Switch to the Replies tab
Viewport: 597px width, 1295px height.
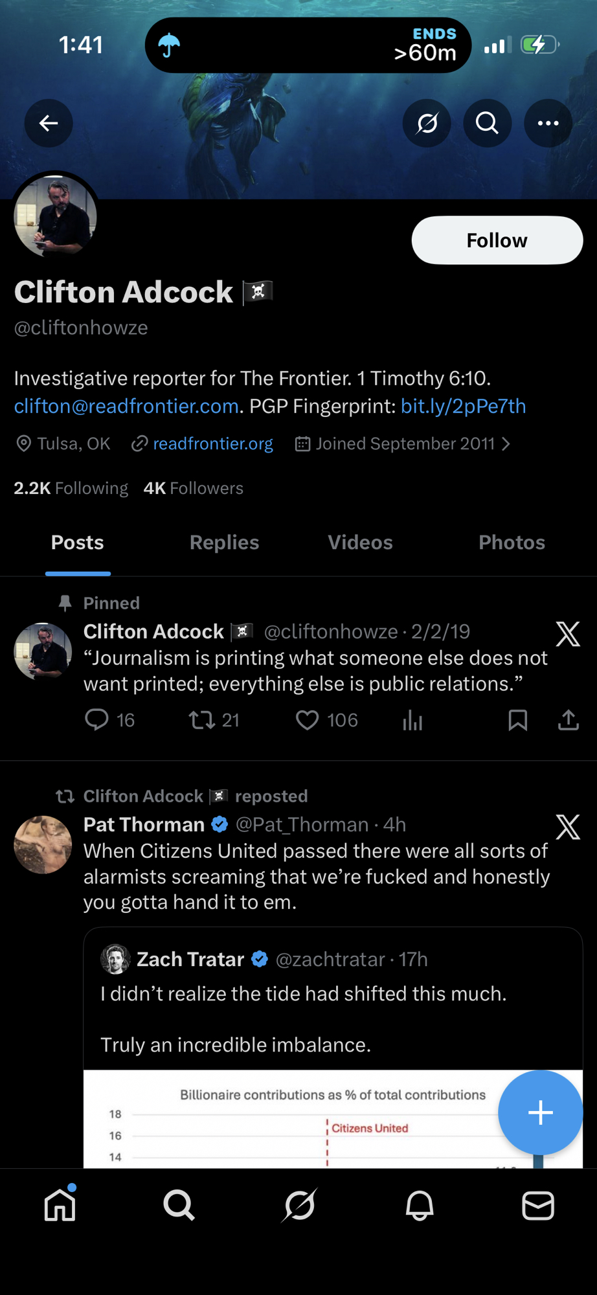[x=224, y=543]
